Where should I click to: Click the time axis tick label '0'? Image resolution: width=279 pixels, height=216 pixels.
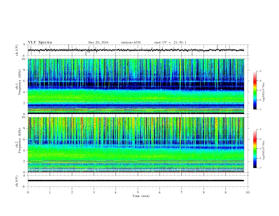tap(28, 192)
